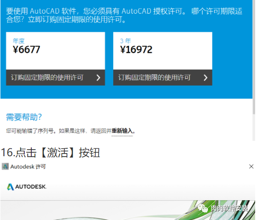Click the AUTODESK logo in the license dialog
This screenshot has width=256, height=220.
tap(26, 187)
